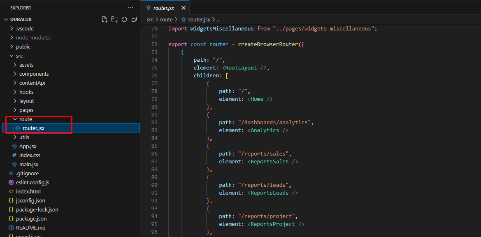481x237 pixels.
Task: Click .gitignore git file icon
Action: tap(11, 174)
